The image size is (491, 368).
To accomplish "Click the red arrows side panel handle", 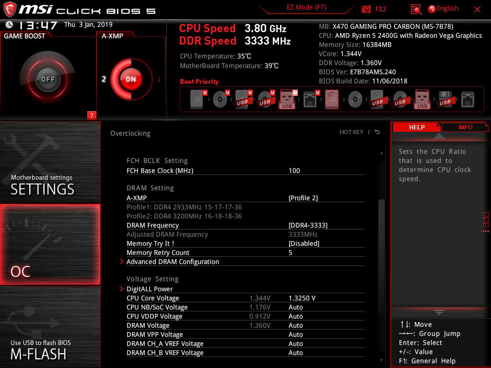I will 485,231.
